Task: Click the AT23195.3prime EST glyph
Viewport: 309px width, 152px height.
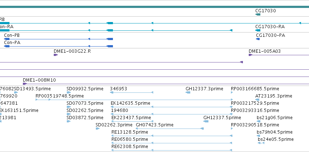Action: 257,100
